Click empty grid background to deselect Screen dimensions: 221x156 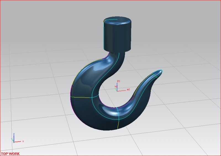pyautogui.click(x=180, y=124)
